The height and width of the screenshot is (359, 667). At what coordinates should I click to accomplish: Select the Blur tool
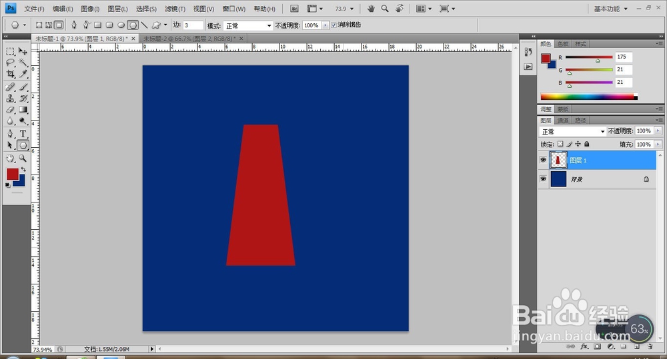point(10,121)
